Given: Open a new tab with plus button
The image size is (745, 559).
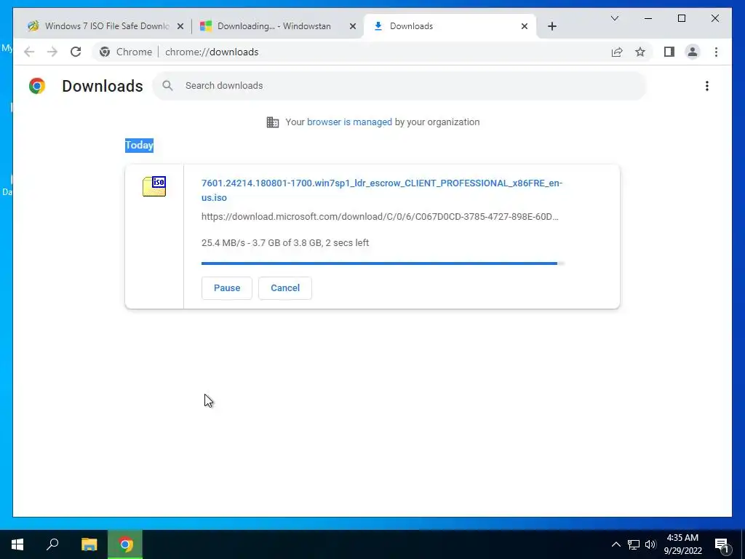Looking at the screenshot, I should (551, 26).
